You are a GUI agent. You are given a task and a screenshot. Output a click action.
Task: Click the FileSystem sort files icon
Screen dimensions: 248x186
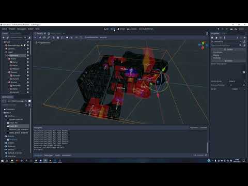pyautogui.click(x=29, y=105)
